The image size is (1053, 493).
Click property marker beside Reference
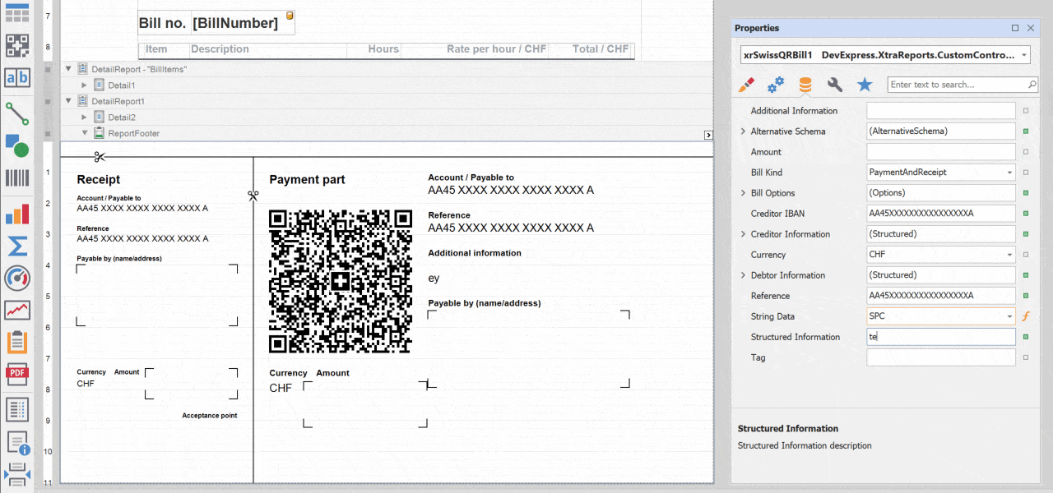1026,296
